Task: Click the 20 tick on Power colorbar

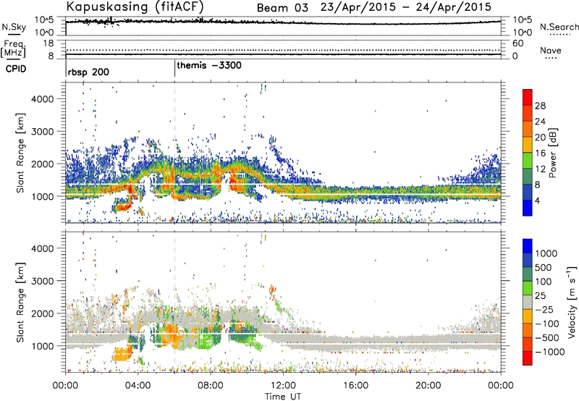Action: click(x=540, y=138)
